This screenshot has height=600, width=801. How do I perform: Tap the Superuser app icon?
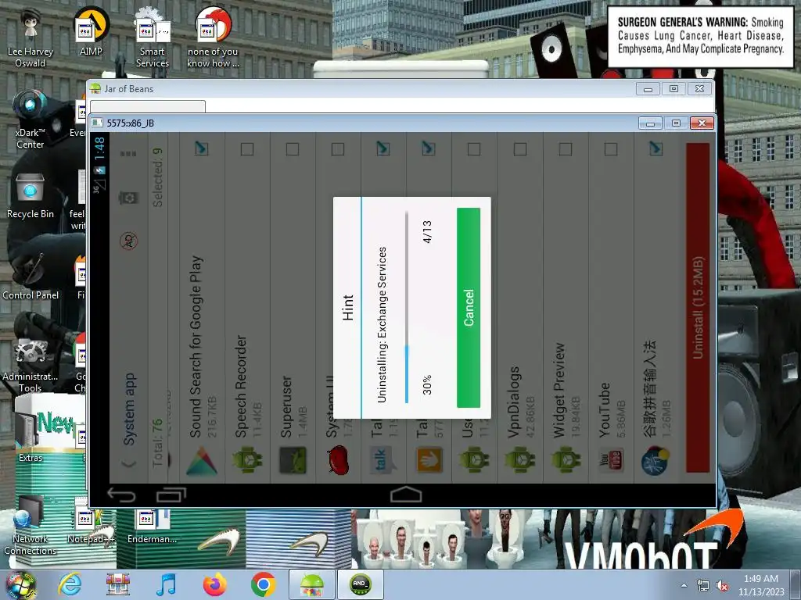pyautogui.click(x=293, y=460)
